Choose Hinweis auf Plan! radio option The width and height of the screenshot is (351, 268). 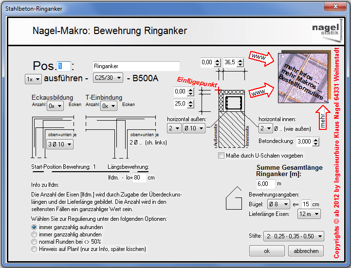[34, 249]
